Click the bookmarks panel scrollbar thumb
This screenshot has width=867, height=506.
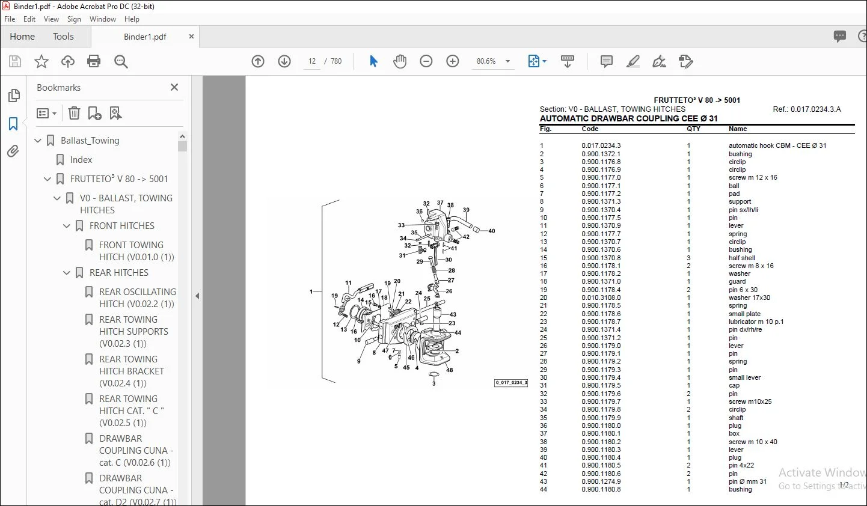pos(183,146)
